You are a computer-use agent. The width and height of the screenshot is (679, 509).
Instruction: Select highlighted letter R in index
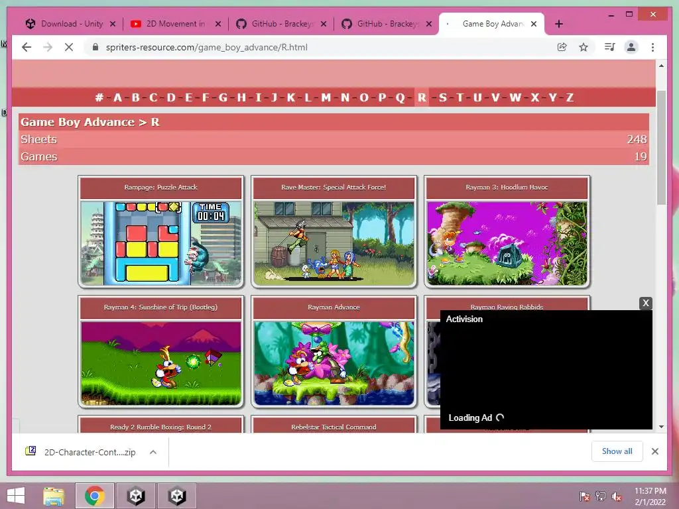421,97
